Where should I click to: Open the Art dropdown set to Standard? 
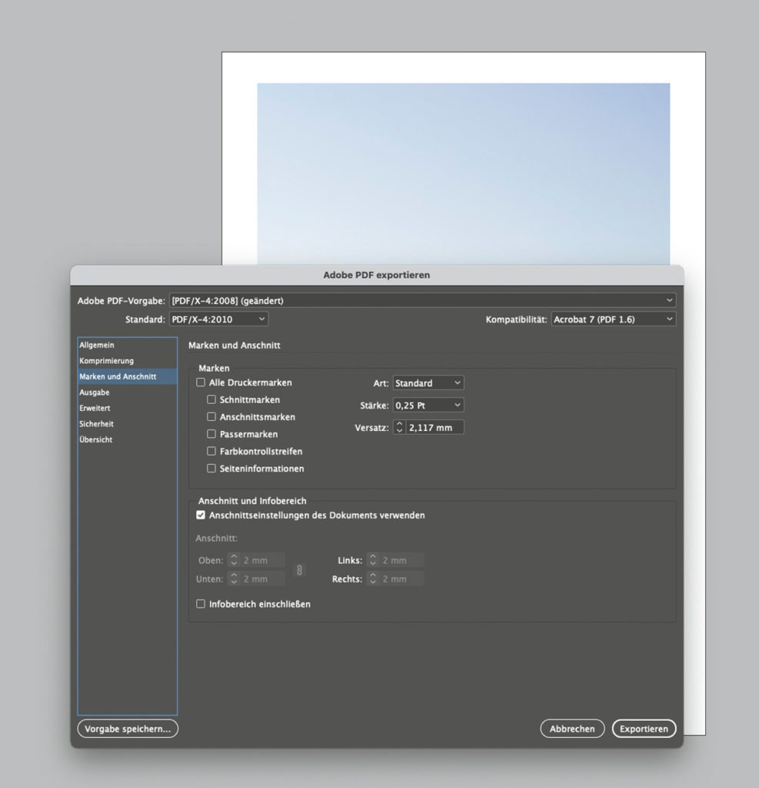click(x=428, y=383)
